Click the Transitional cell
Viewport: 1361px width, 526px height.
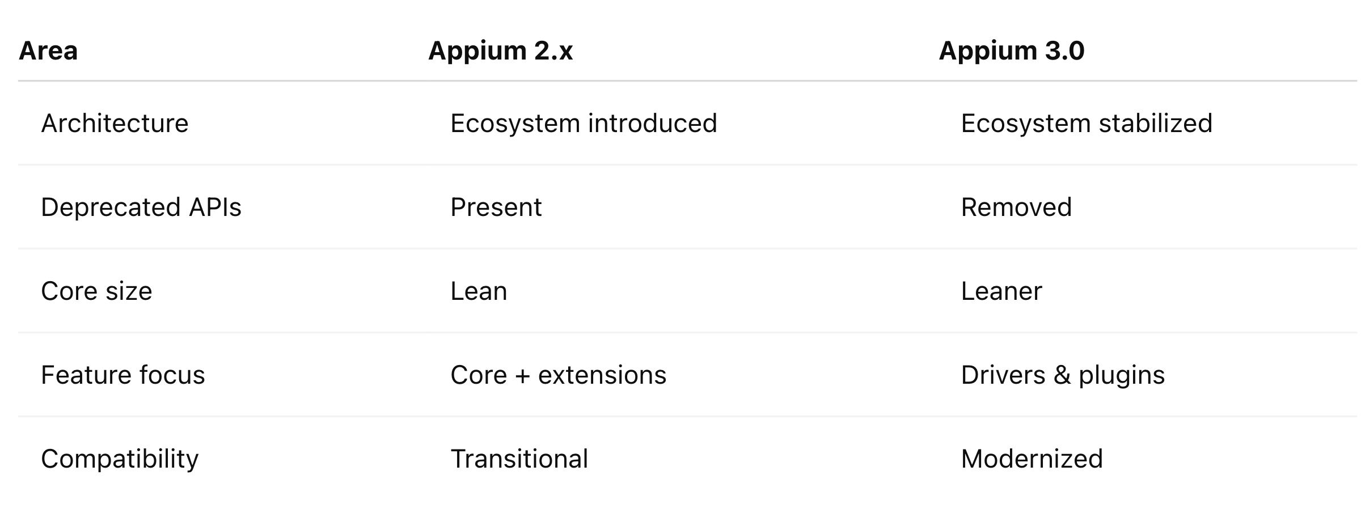click(519, 459)
